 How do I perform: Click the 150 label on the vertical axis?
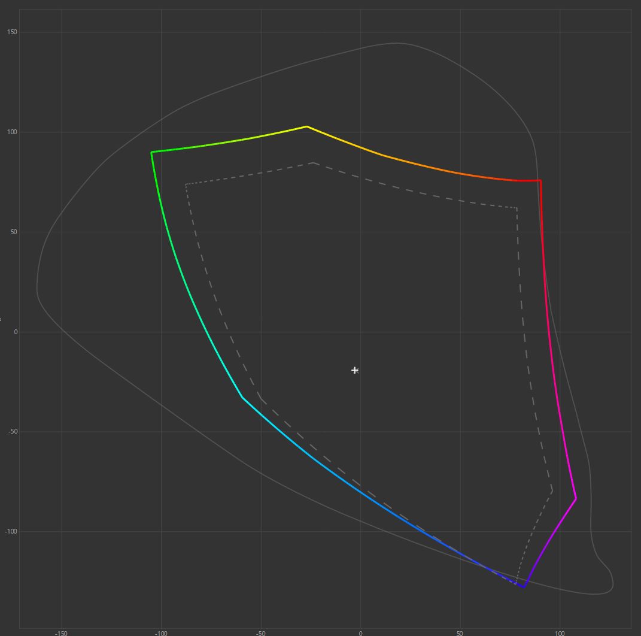[11, 32]
